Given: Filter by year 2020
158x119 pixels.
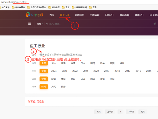Looking at the screenshot, I should (96, 71).
